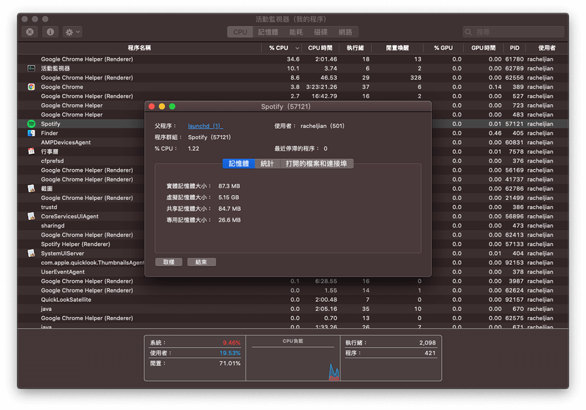Viewport: 586px width, 410px height.
Task: Select the java row with PID 670
Action: pos(293,309)
